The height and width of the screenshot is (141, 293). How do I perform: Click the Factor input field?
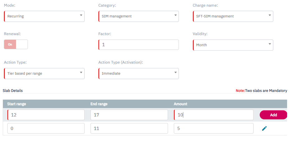[138, 45]
